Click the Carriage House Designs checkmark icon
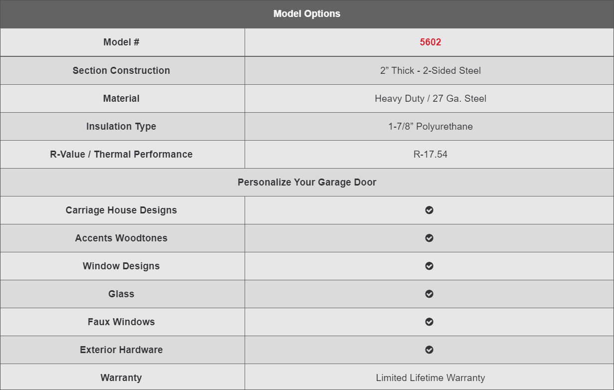 [429, 210]
